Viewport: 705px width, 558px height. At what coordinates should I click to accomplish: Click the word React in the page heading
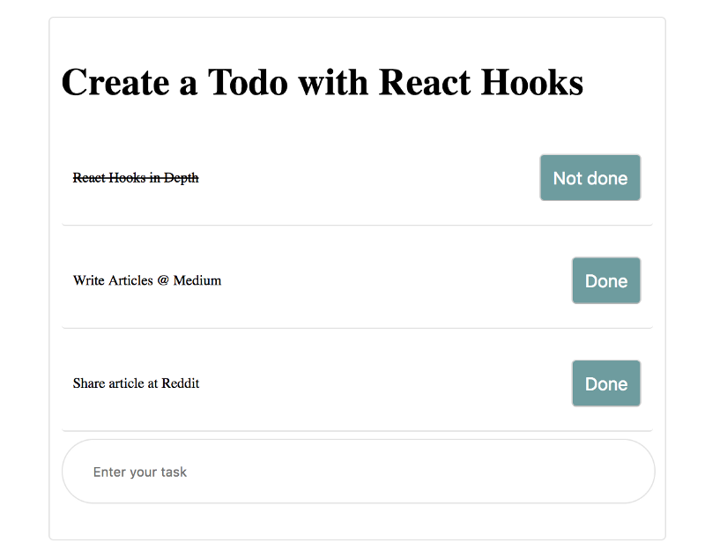point(425,82)
